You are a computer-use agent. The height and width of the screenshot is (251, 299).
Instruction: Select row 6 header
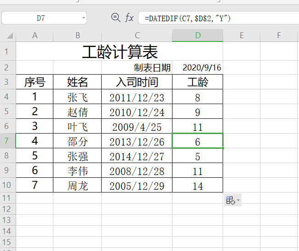pos(8,126)
